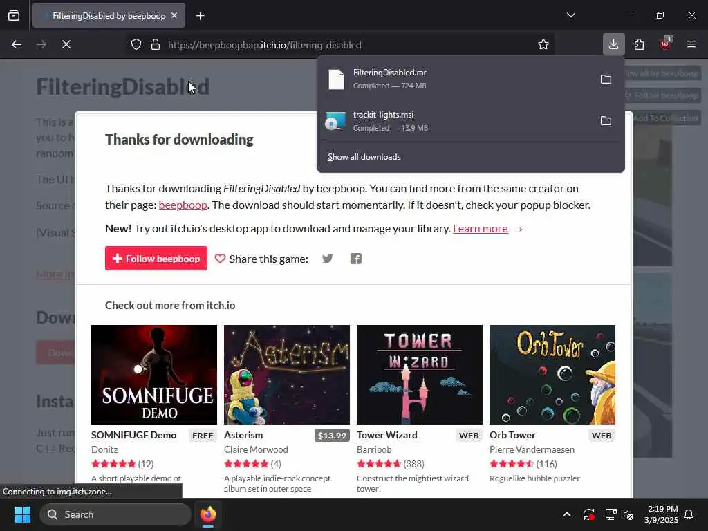
Task: Open the SOMNIFUGE Demo title link
Action: [x=133, y=435]
